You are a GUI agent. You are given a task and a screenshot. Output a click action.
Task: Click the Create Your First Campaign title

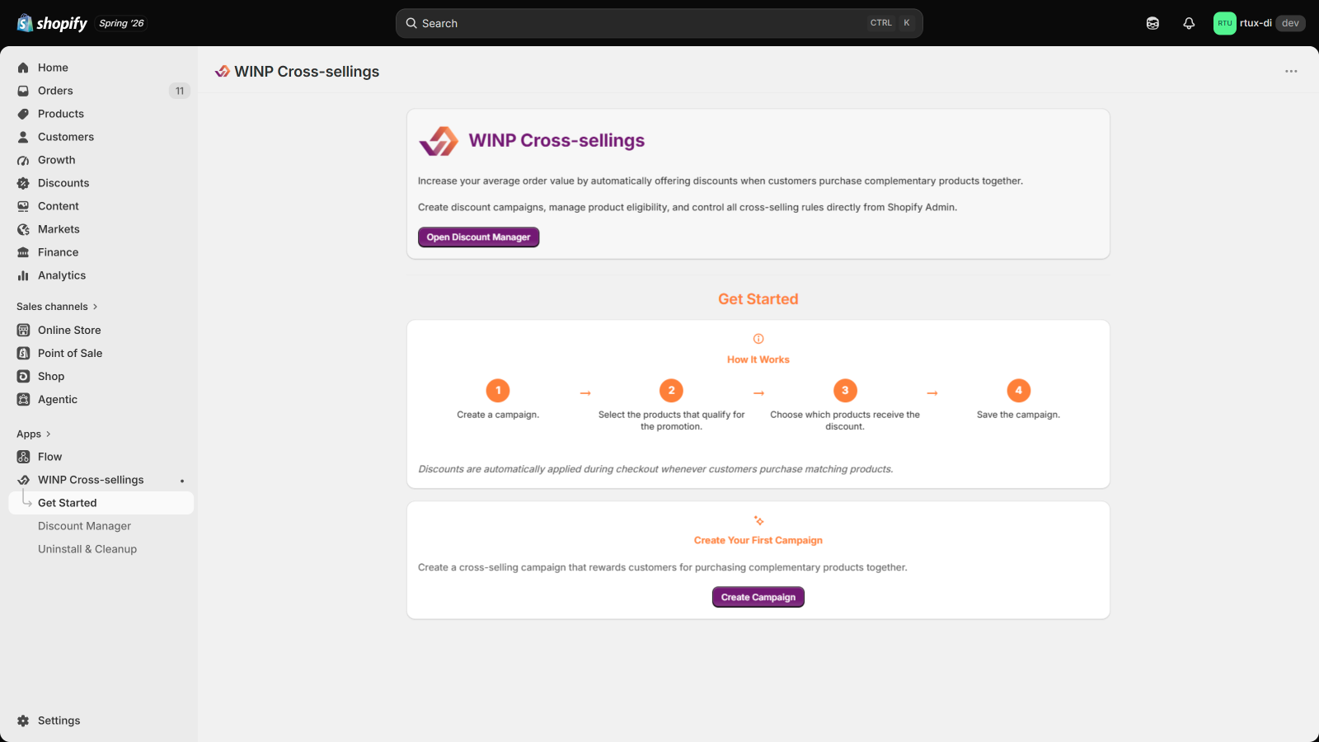click(758, 541)
